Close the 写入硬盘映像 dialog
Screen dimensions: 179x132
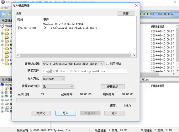(136, 5)
